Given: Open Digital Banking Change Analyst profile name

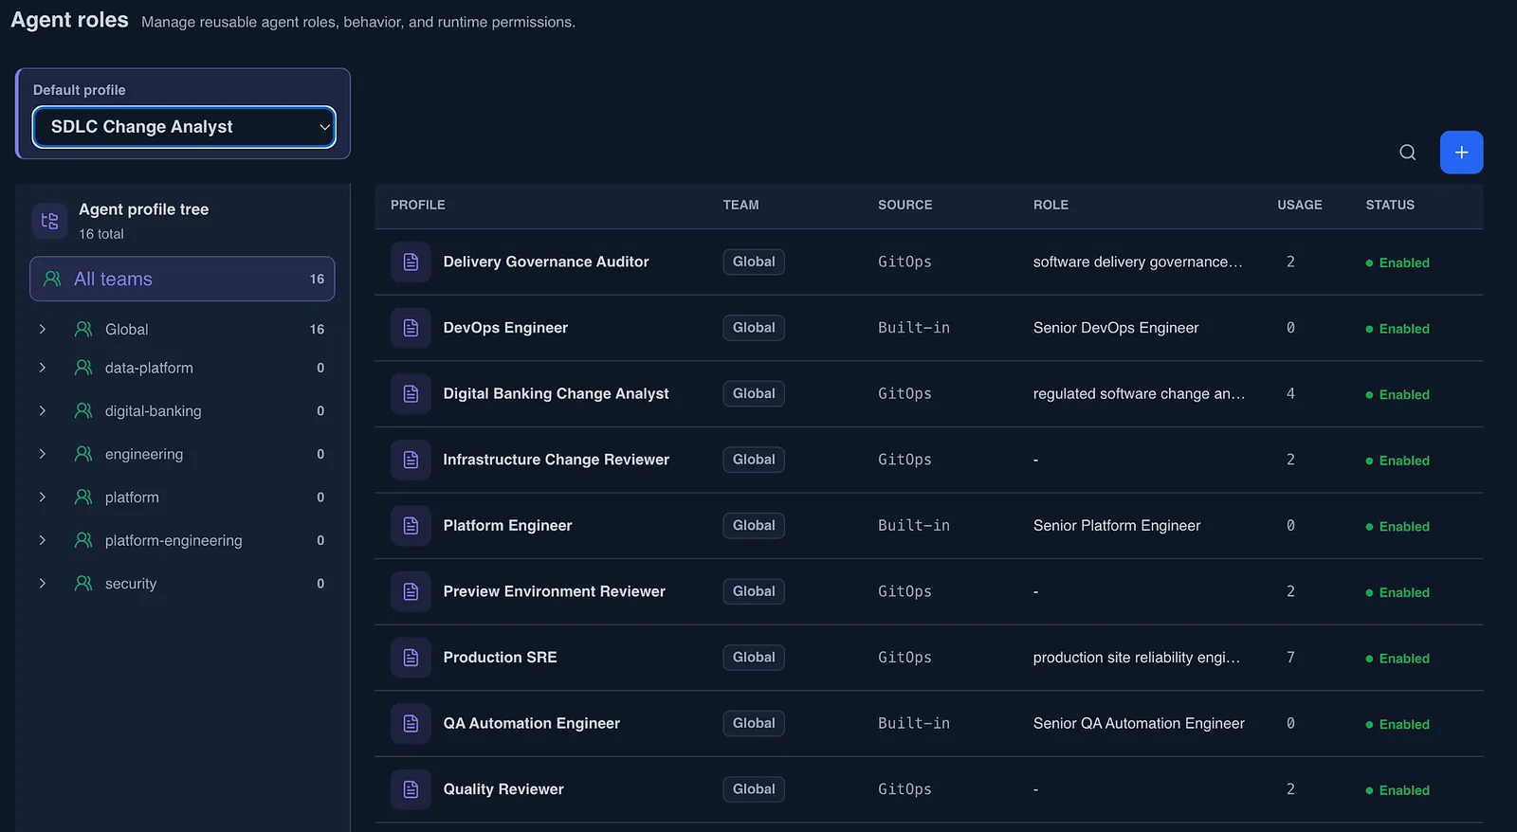Looking at the screenshot, I should click(556, 393).
